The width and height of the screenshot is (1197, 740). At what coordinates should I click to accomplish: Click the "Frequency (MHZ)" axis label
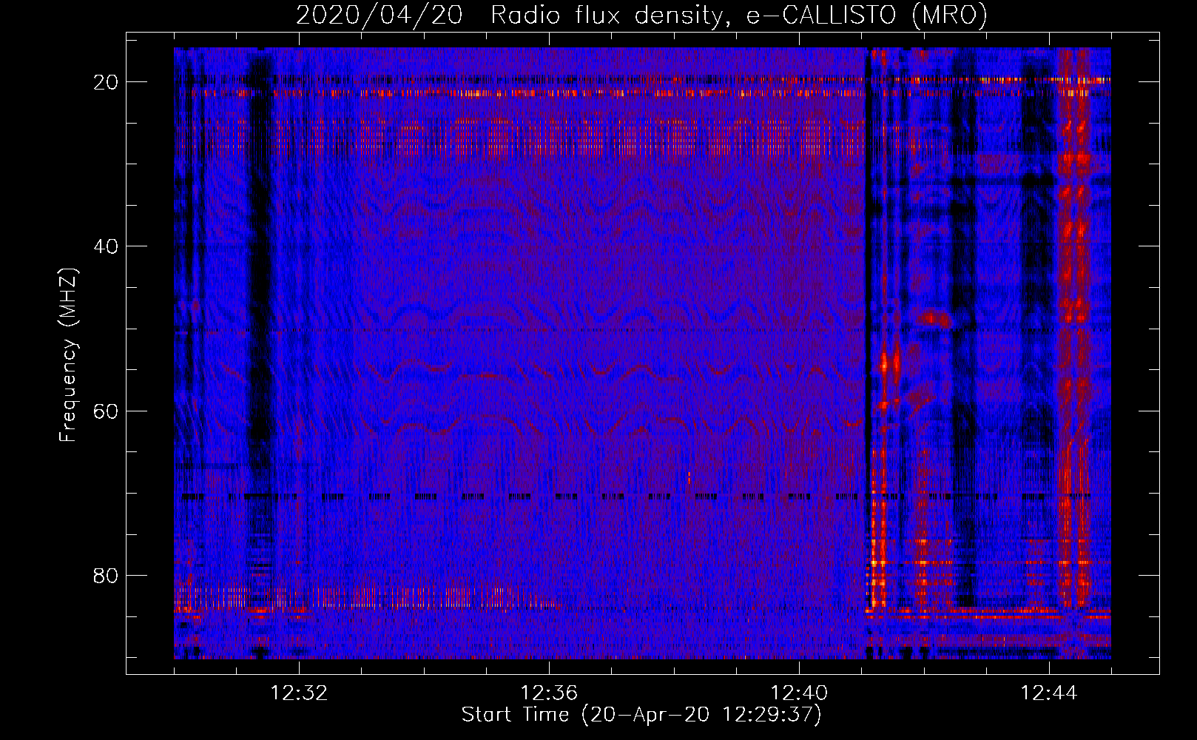(67, 355)
